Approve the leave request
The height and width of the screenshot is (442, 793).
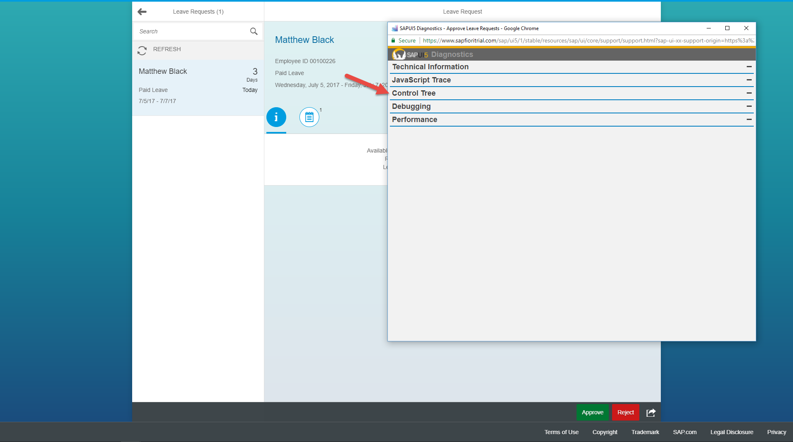(x=593, y=412)
